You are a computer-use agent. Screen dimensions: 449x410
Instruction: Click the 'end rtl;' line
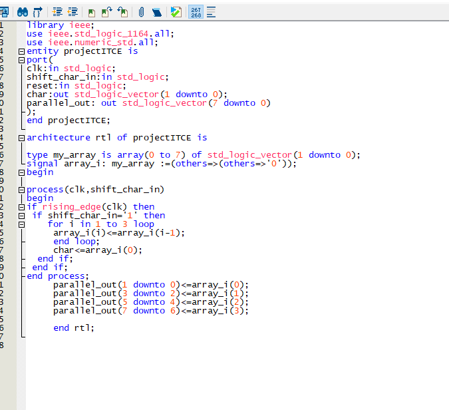[74, 328]
